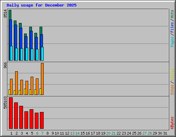Click day number 10 on the x-axis

57,133
